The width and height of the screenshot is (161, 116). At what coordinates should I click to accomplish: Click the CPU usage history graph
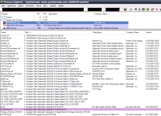pyautogui.click(x=43, y=9)
